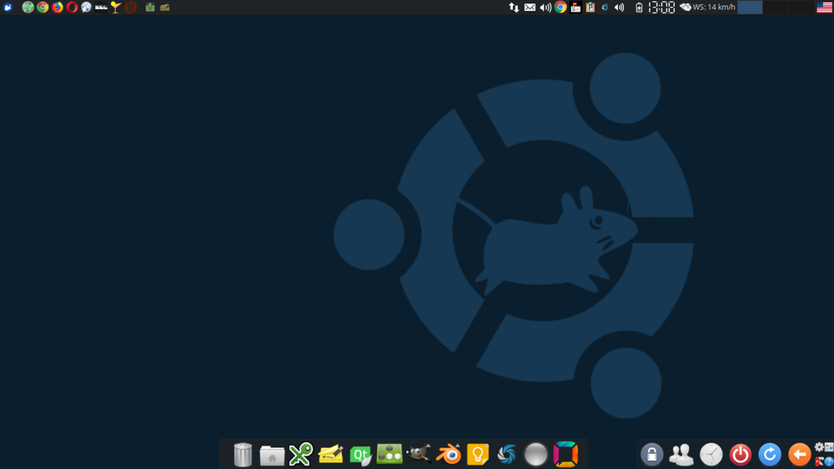Open help via small blue question mark
834x469 pixels.
click(x=829, y=462)
